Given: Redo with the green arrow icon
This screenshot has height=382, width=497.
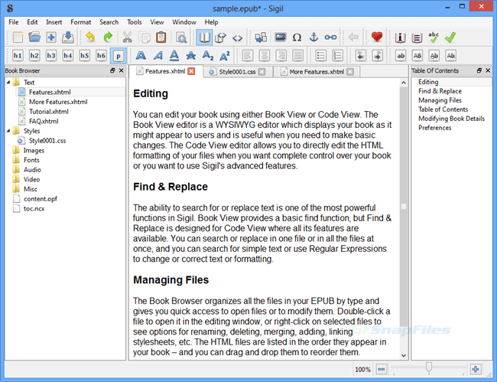Looking at the screenshot, I should pos(108,38).
